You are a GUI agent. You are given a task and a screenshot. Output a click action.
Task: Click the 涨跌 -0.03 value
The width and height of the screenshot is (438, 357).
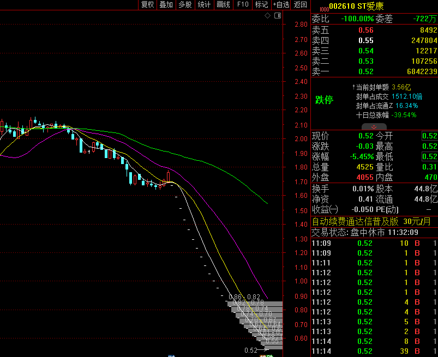tap(364, 146)
